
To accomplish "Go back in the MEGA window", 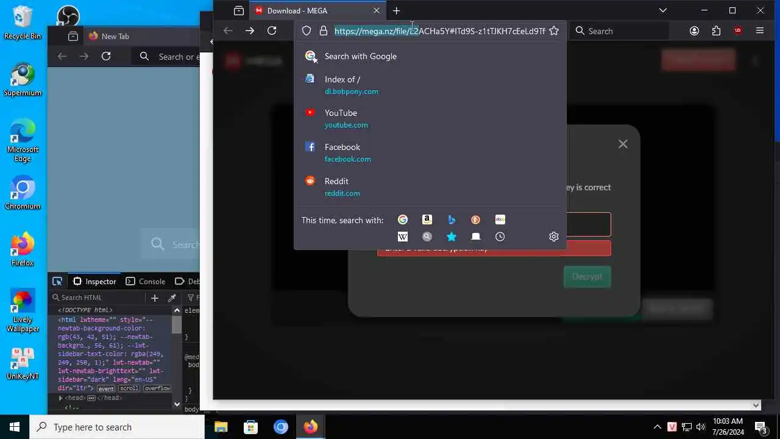I will click(228, 30).
